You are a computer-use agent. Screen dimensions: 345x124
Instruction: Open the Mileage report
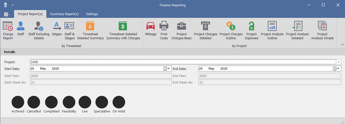pyautogui.click(x=151, y=28)
